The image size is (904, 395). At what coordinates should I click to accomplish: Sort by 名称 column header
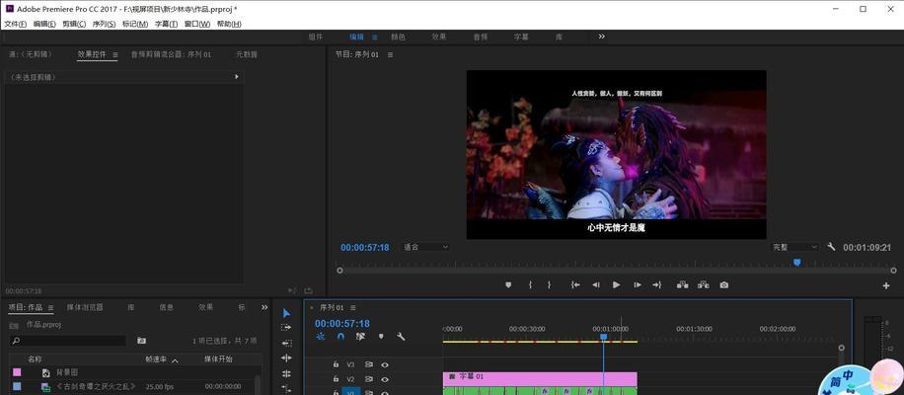pyautogui.click(x=35, y=358)
